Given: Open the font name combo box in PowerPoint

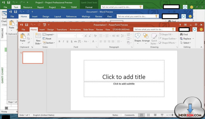Looking at the screenshot, I should pos(67,36).
